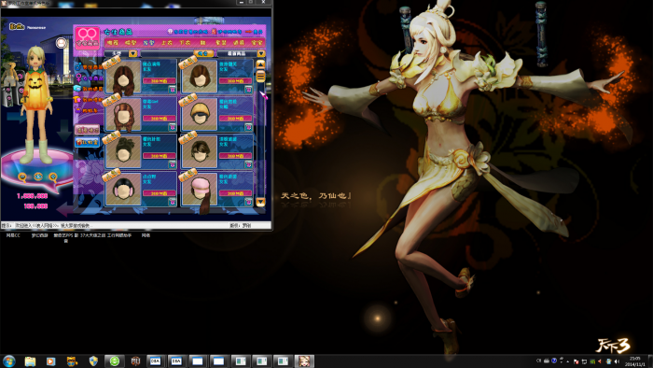
Task: Click the pink button above gift box
Action: (87, 130)
